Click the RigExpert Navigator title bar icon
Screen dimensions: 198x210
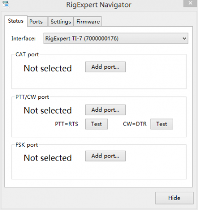[x=6, y=4]
